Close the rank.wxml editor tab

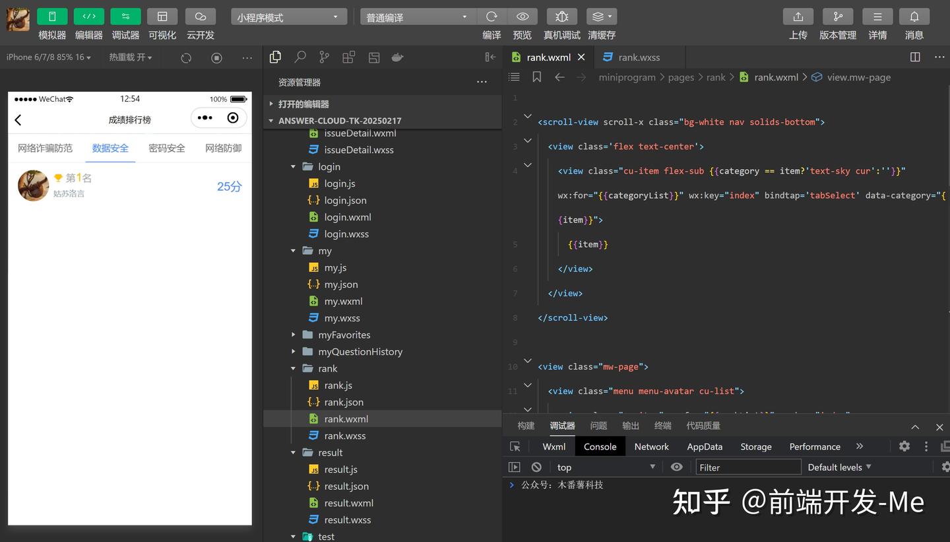pyautogui.click(x=581, y=57)
